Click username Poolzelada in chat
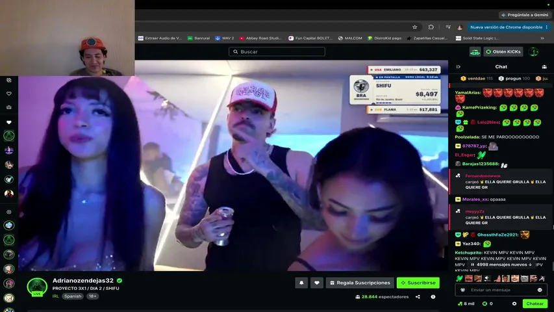 pyautogui.click(x=467, y=137)
